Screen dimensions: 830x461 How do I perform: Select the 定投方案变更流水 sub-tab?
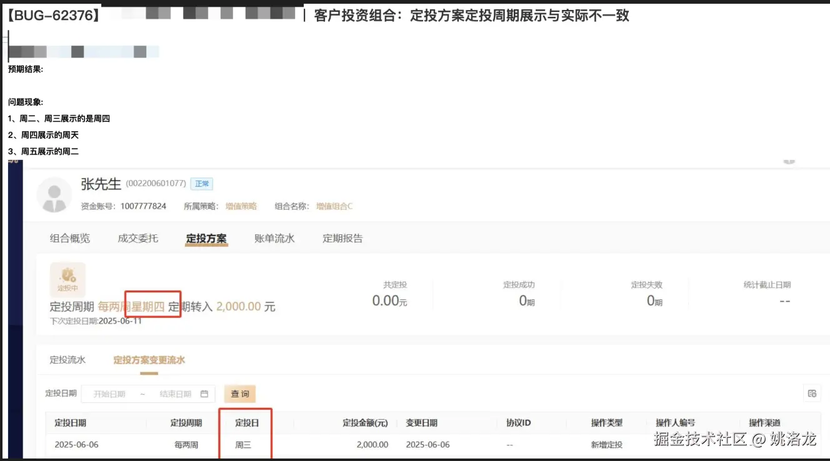tap(149, 360)
